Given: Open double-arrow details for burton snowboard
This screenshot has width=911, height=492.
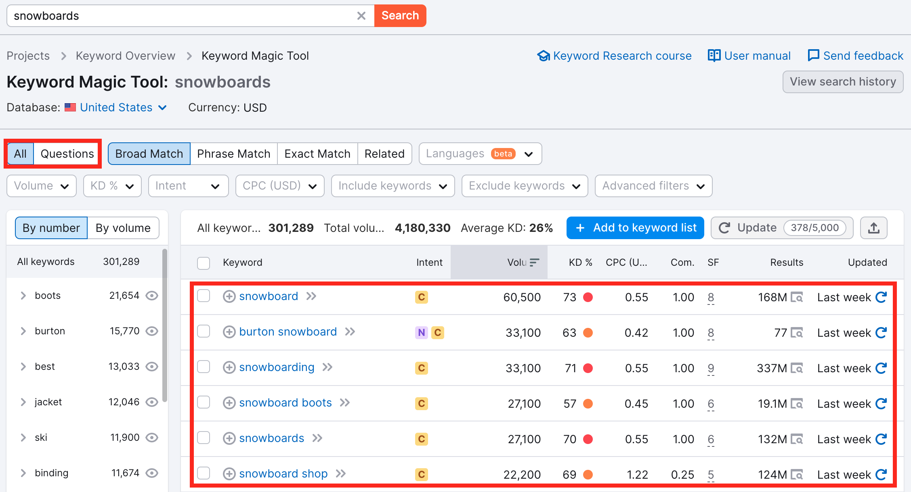Looking at the screenshot, I should (350, 332).
